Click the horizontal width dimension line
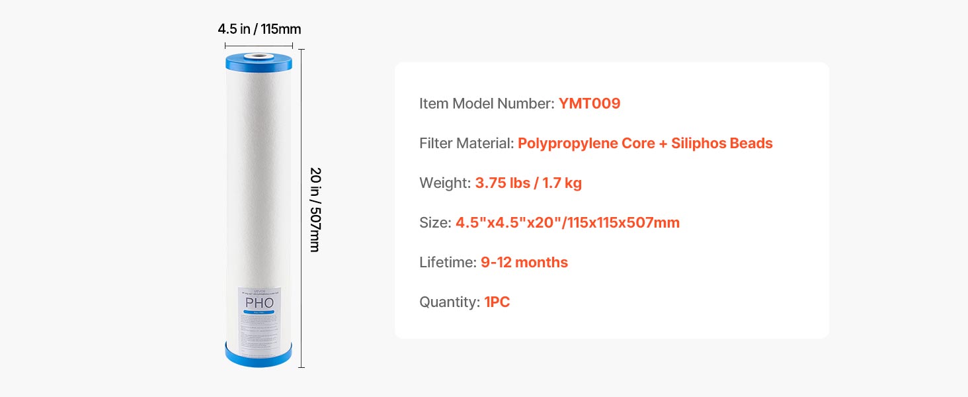This screenshot has width=968, height=397. click(x=259, y=45)
